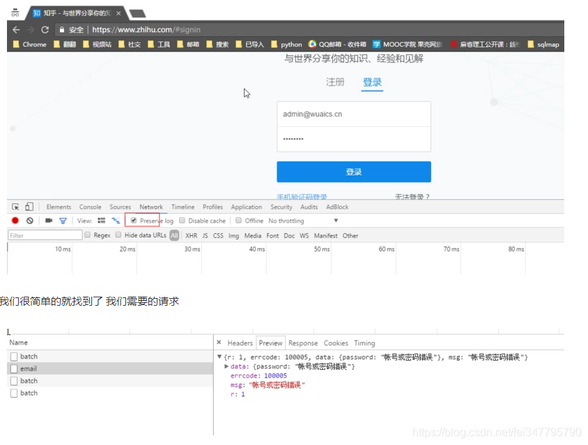Open the QQ邮箱 bookmark

(x=337, y=45)
